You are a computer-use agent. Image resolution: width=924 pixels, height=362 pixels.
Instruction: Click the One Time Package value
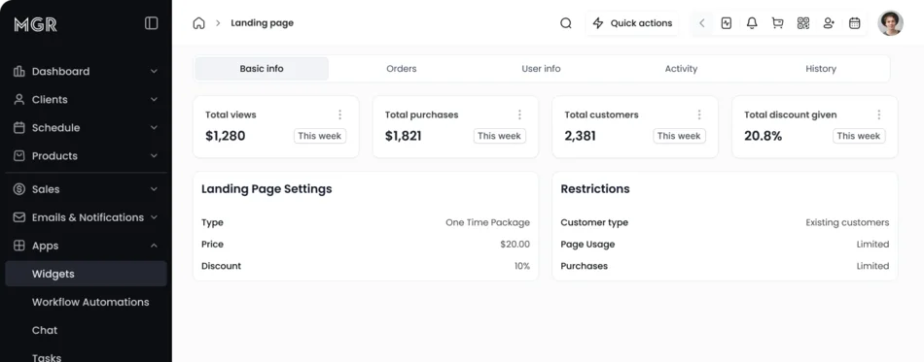point(487,222)
